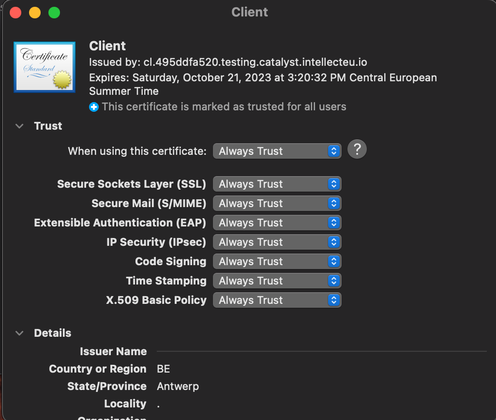Click the IP Security dropdown stepper arrows

pyautogui.click(x=333, y=242)
